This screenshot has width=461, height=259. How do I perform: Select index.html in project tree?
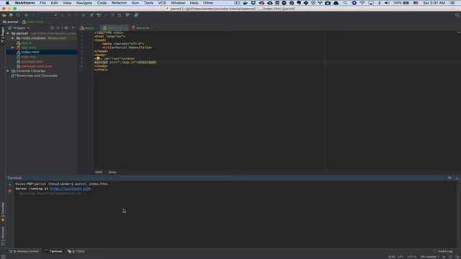click(42, 53)
